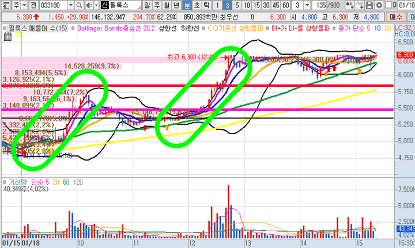Click the current price 6,300 with up arrow
The width and height of the screenshot is (415, 248).
[x=28, y=17]
